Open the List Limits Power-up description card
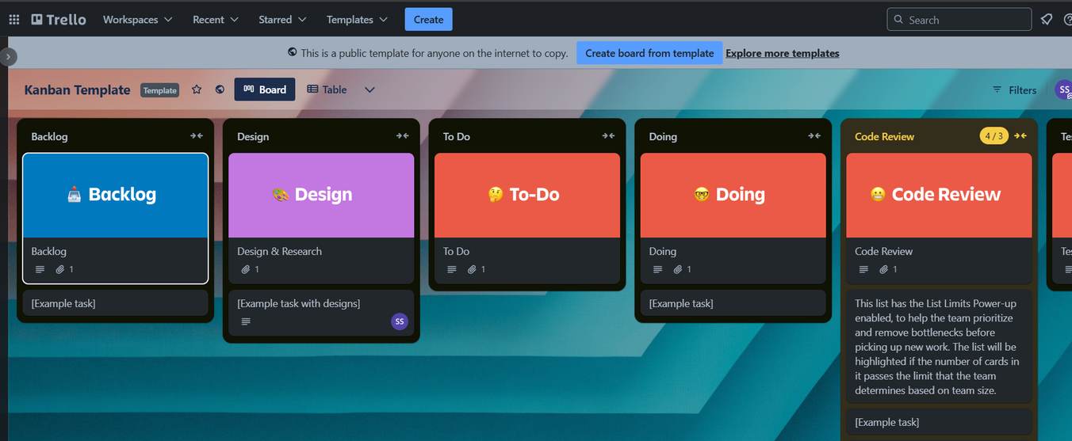The height and width of the screenshot is (441, 1072). [939, 347]
